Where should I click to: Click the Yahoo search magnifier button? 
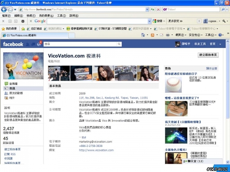click(x=223, y=10)
